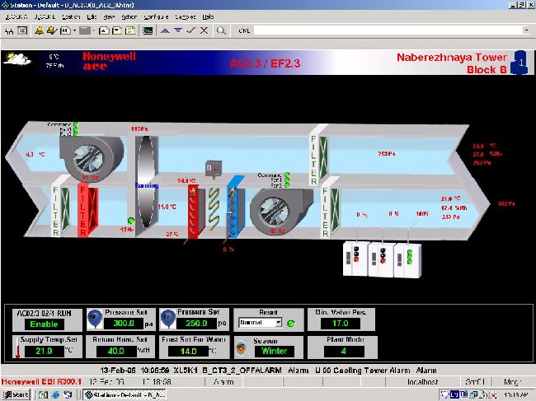This screenshot has height=401, width=536.
Task: Click the red thermometer icon
Action: point(18,347)
